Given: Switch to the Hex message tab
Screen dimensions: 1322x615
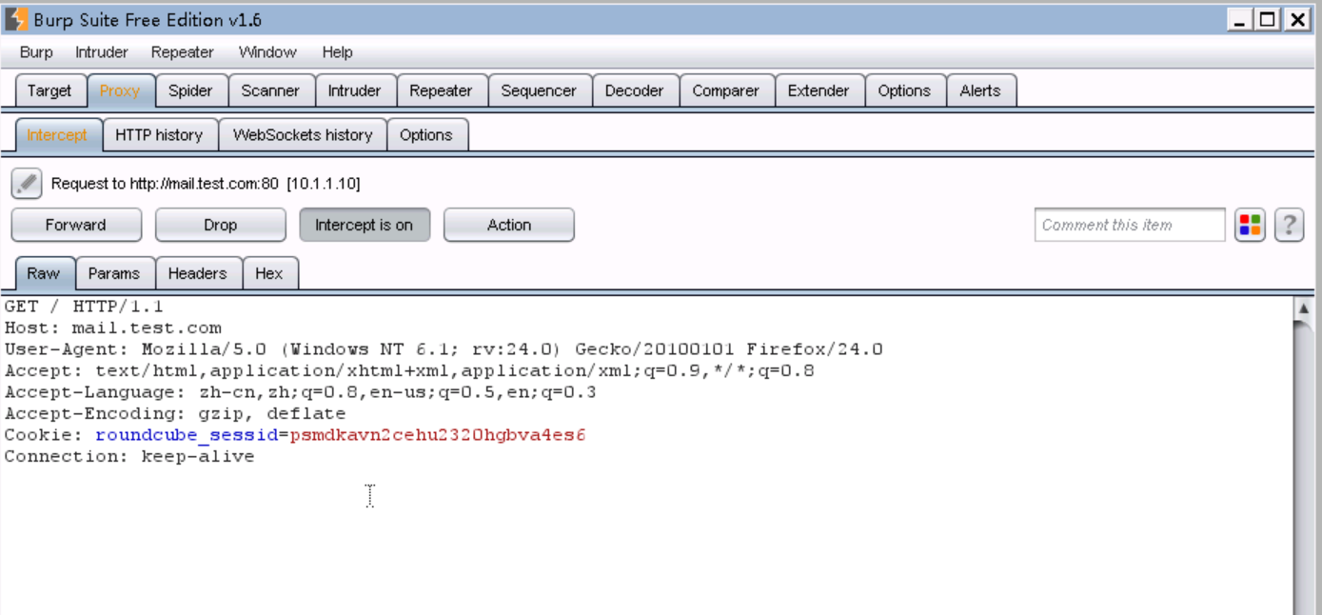Looking at the screenshot, I should tap(269, 273).
